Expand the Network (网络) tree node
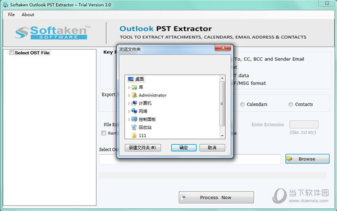Viewport: 337px width, 211px height. pos(129,112)
